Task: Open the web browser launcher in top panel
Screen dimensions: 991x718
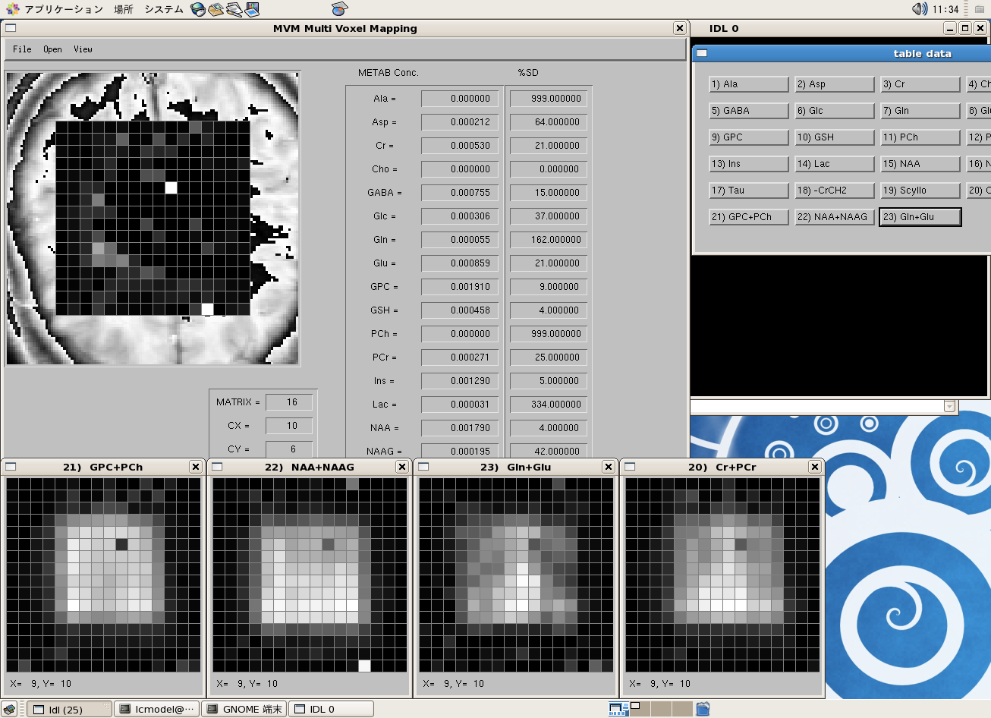Action: (x=198, y=9)
